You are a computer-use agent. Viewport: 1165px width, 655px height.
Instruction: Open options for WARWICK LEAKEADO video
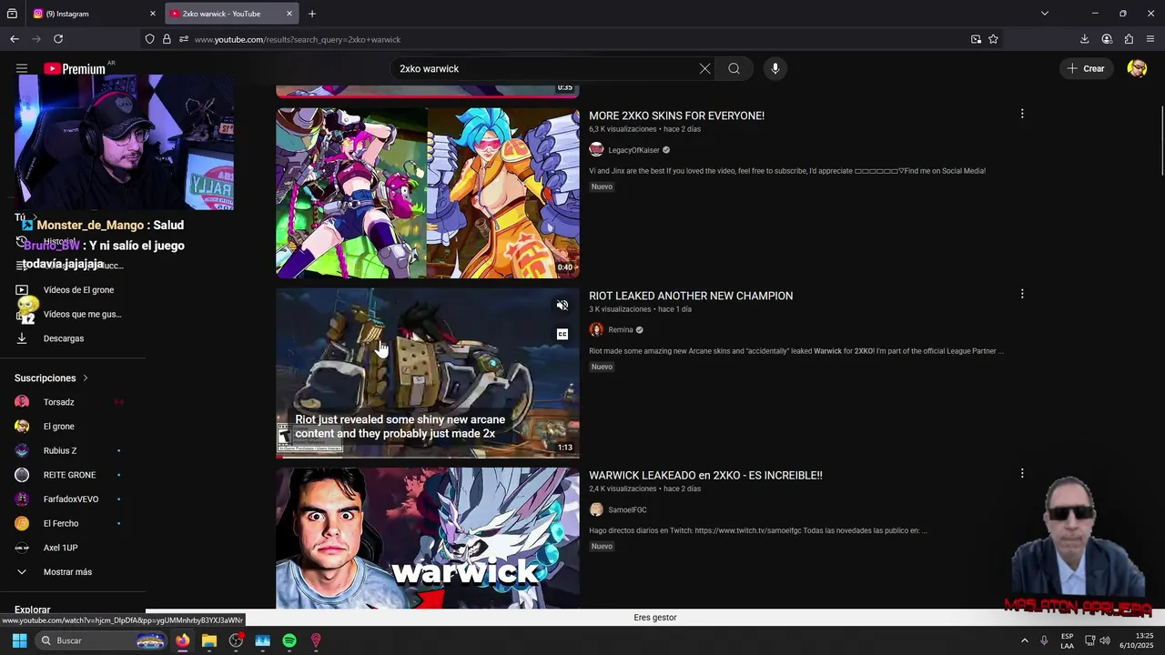[x=1022, y=473]
